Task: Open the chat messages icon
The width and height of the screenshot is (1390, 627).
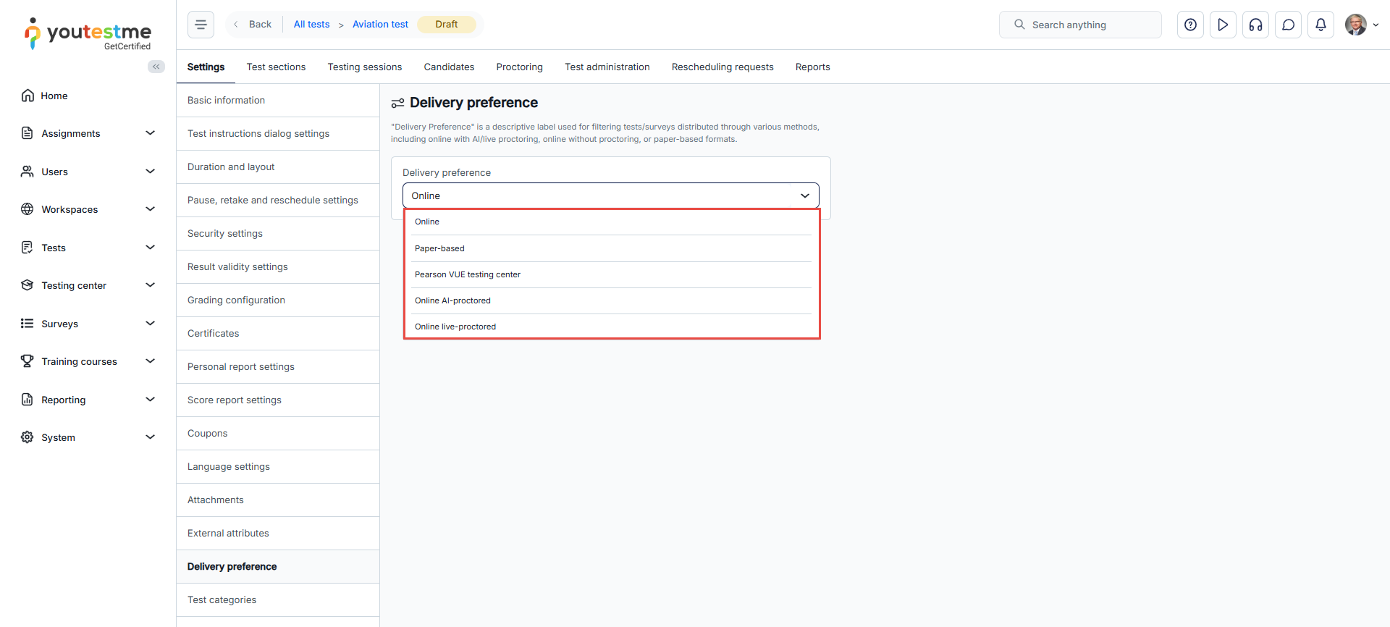Action: [1288, 25]
